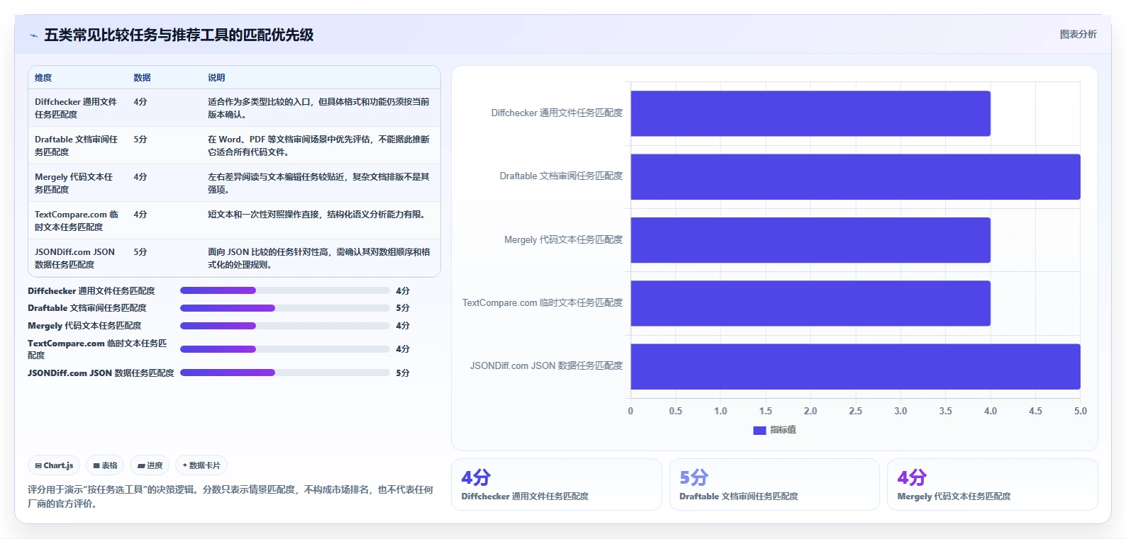1126x539 pixels.
Task: Click the description starting 左右差异阅读
Action: 318,183
